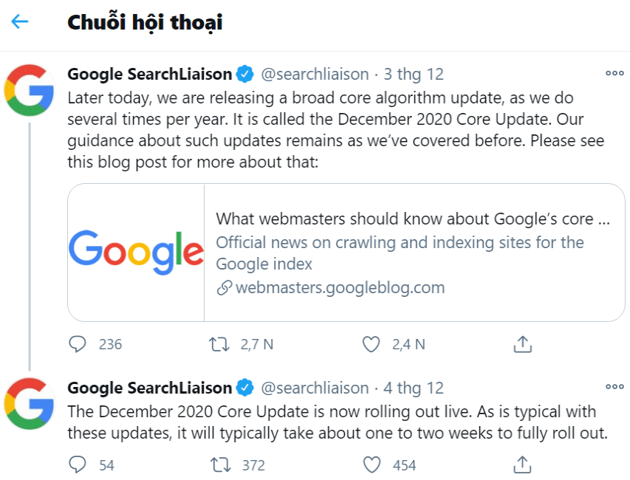Like the first tweet
Image resolution: width=630 pixels, height=480 pixels.
click(x=372, y=344)
